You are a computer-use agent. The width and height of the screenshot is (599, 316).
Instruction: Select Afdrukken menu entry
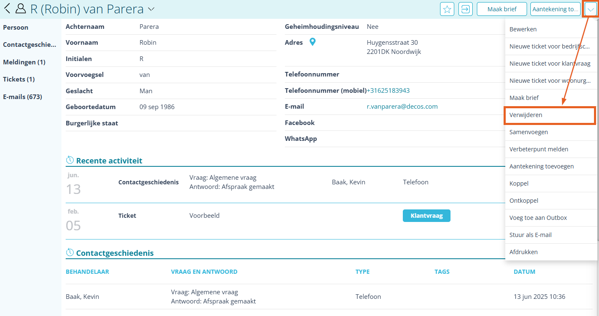point(551,252)
